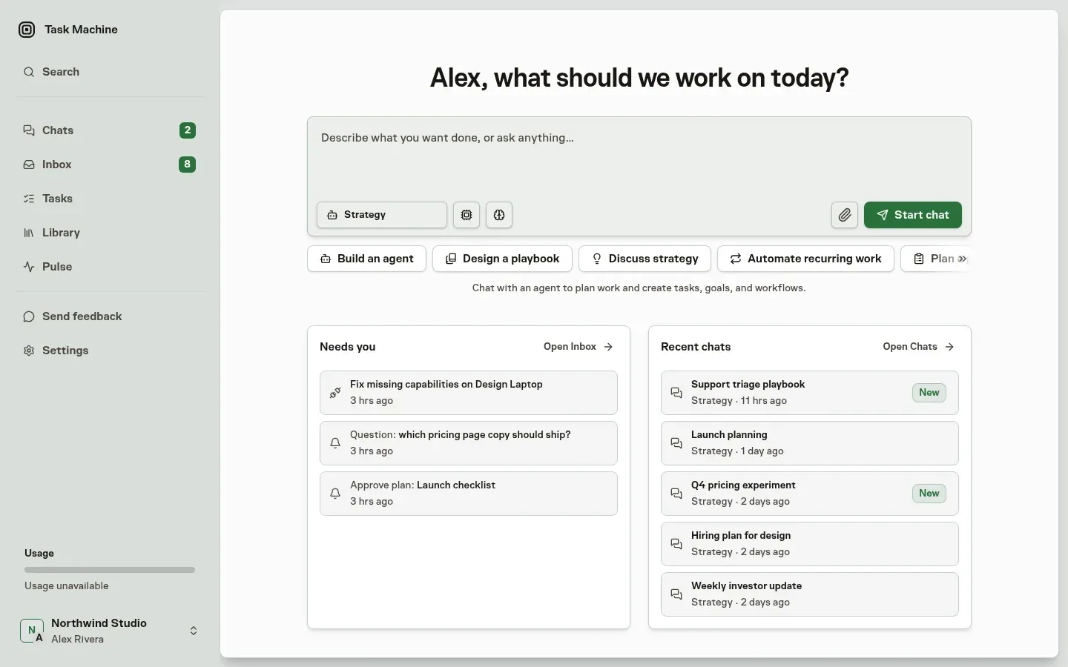Open the Pulse page
The height and width of the screenshot is (667, 1068).
[x=110, y=267]
